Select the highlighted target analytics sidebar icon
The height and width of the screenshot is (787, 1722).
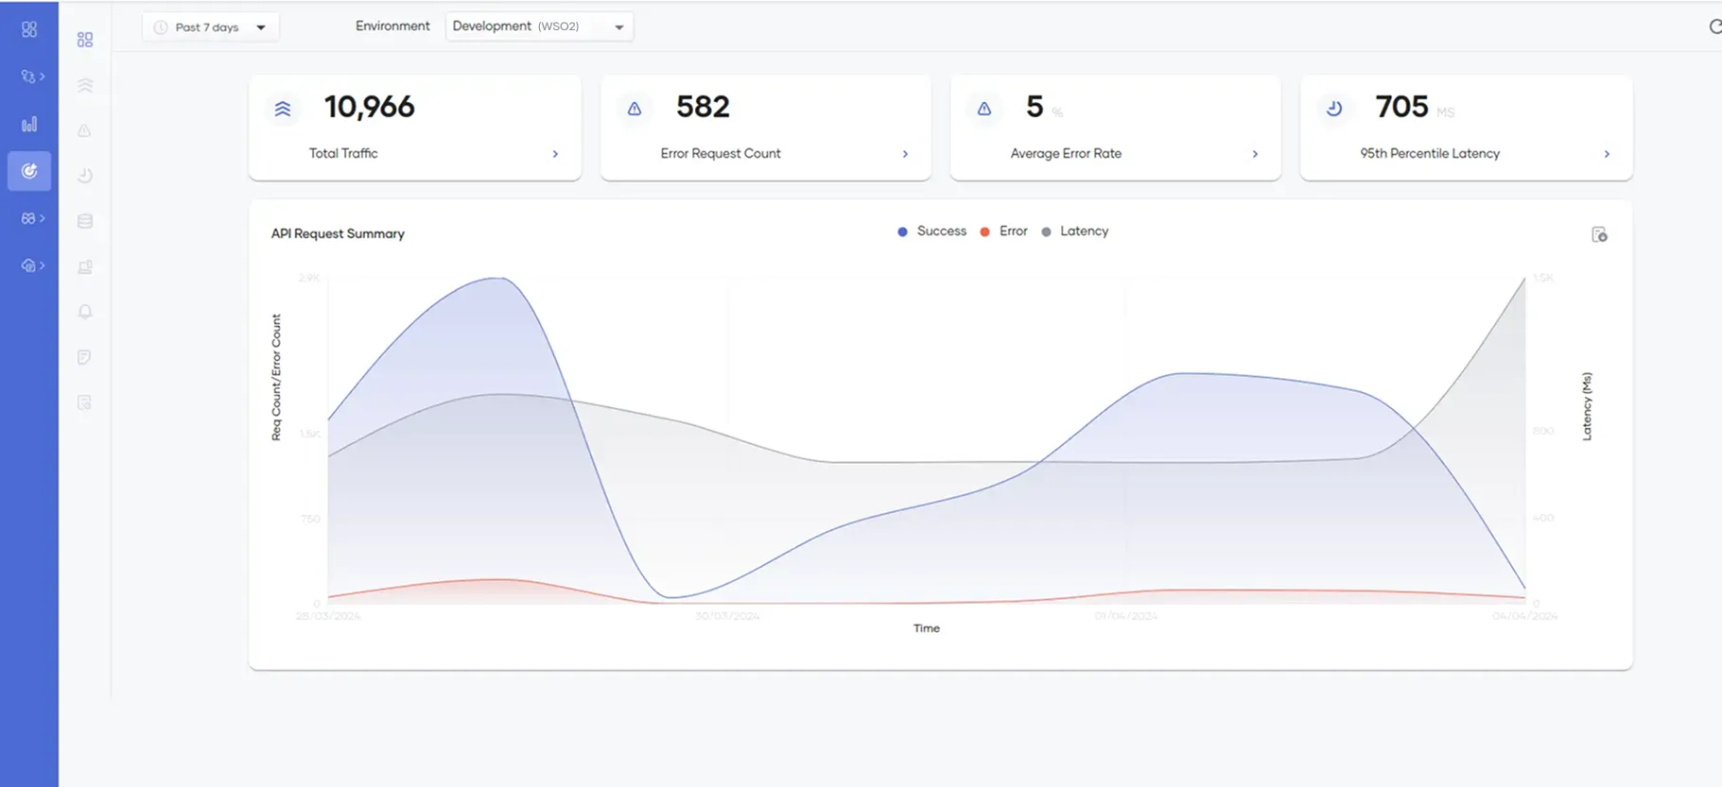point(29,171)
